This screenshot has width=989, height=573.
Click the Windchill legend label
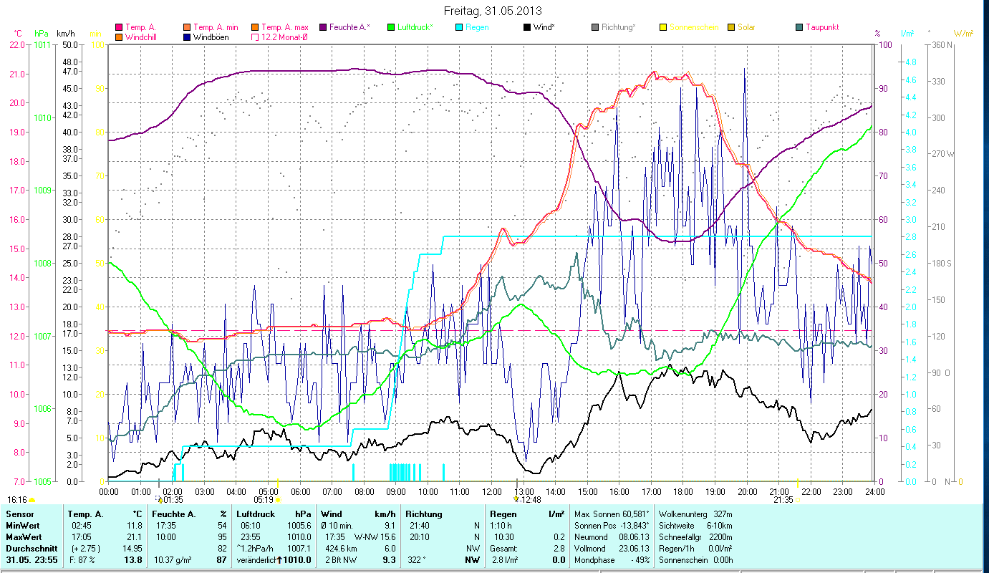[x=143, y=37]
